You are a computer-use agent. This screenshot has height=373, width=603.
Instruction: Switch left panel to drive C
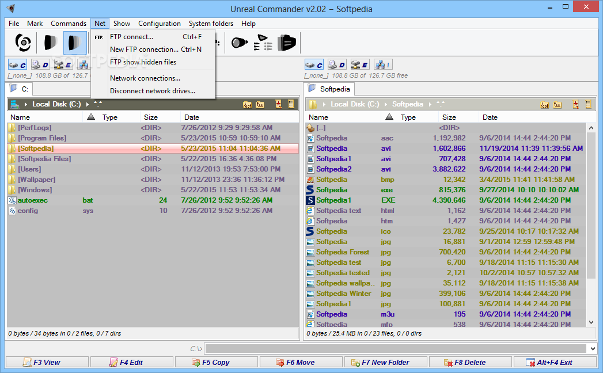[17, 64]
